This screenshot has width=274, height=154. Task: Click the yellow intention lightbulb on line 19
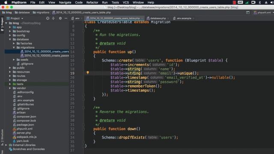tap(88, 73)
